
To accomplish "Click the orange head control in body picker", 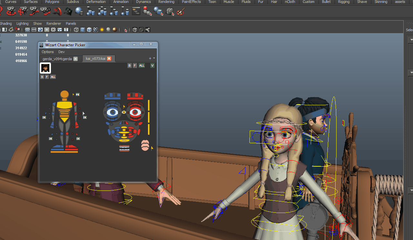I will [x=65, y=95].
